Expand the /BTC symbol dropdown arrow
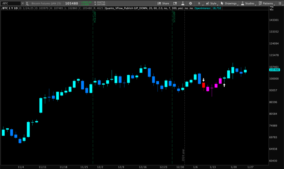The width and height of the screenshot is (284, 169). coord(22,3)
